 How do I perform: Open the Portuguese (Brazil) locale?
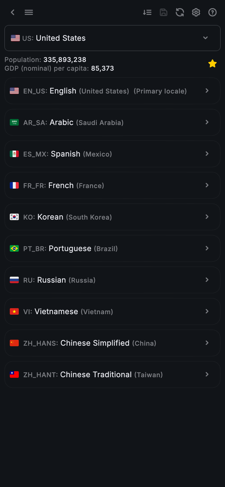(112, 248)
